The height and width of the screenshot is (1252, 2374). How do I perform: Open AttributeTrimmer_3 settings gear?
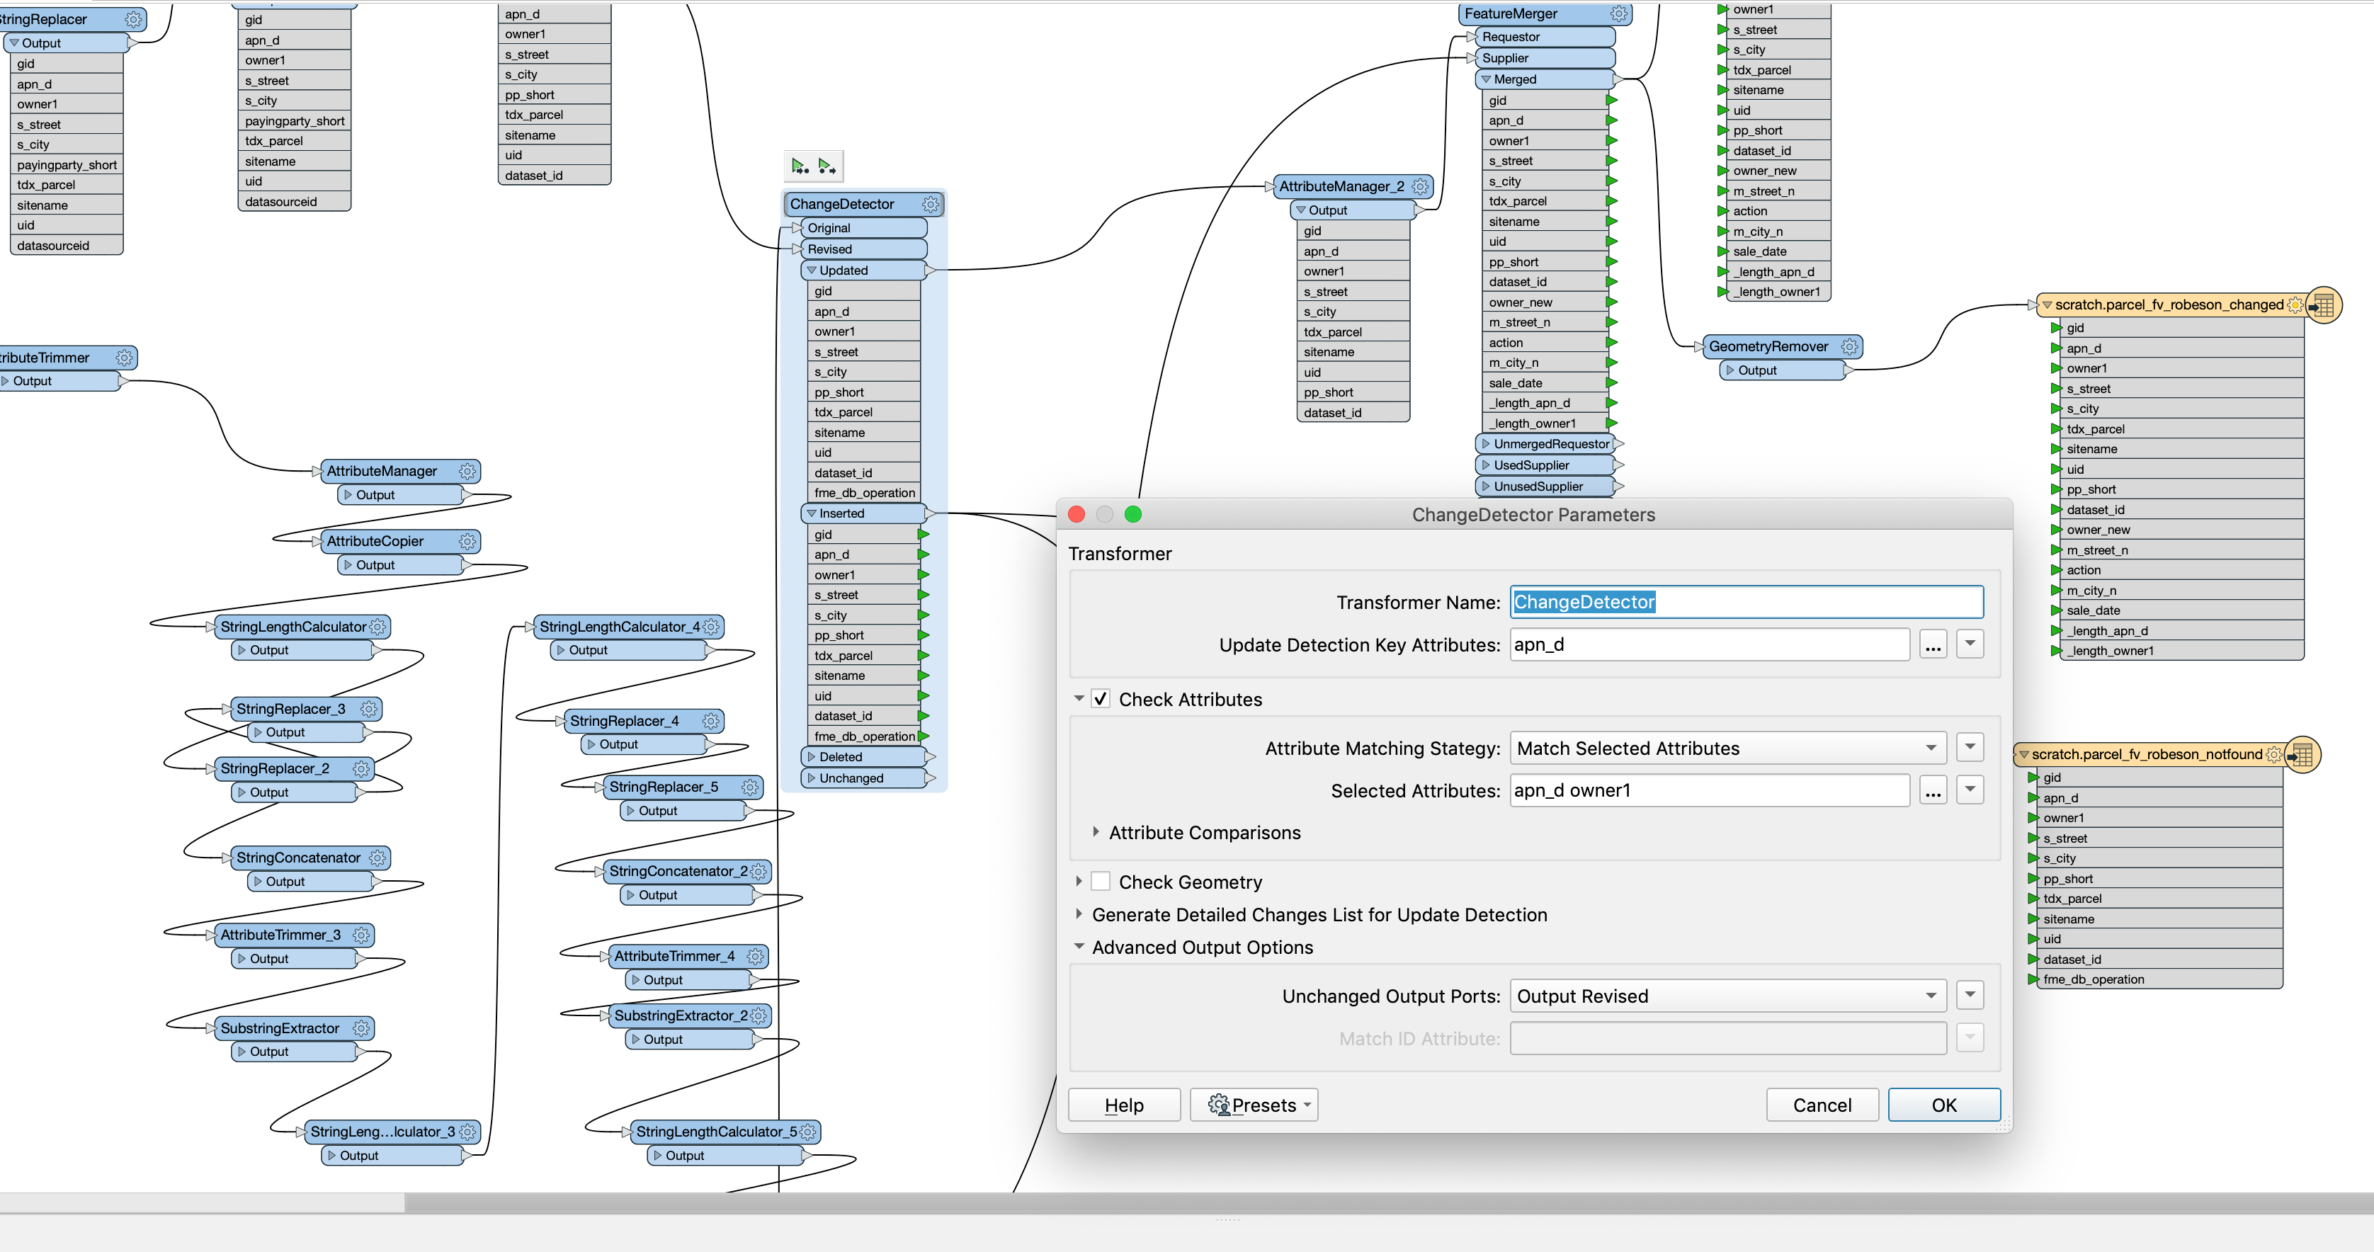(x=361, y=934)
